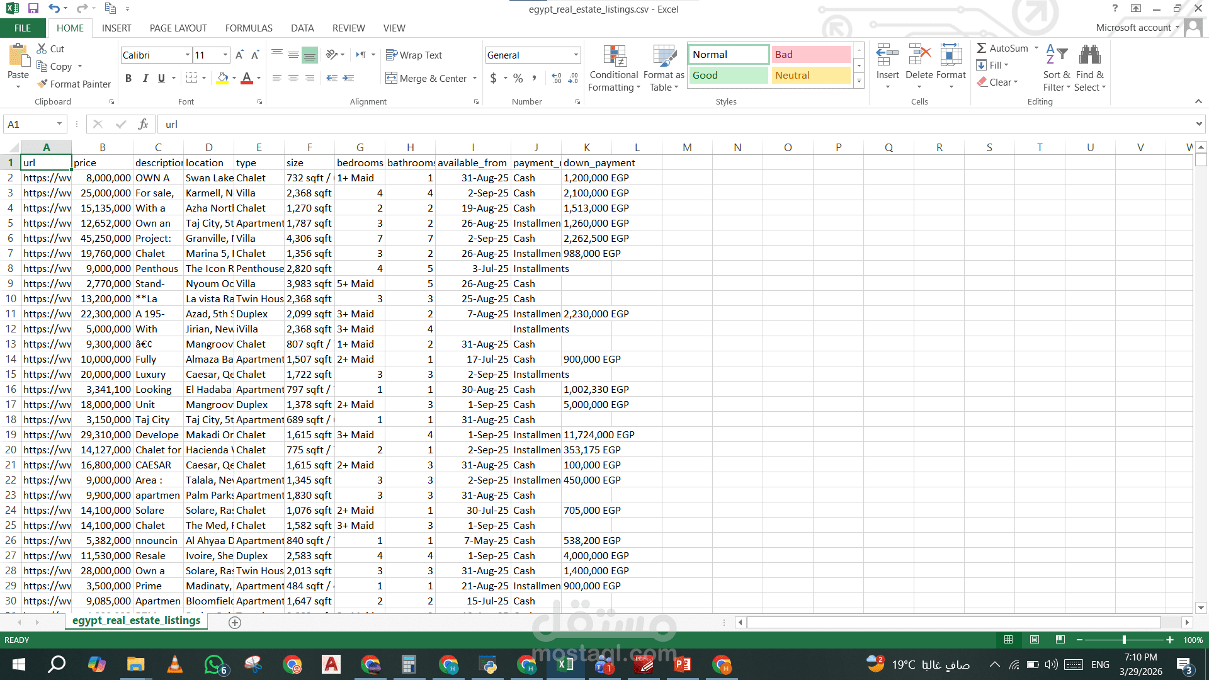Screen dimensions: 1209x680
Task: Select the egypt_real_estate_listings sheet tab
Action: 136,621
